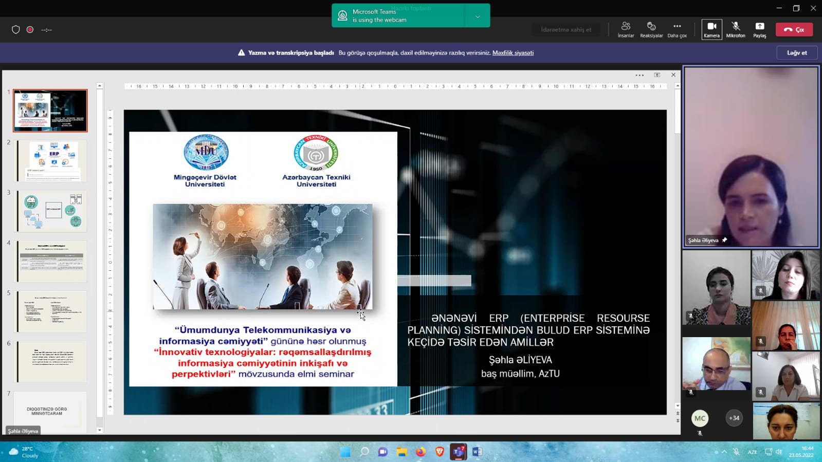Open the Reaksiyalar reactions menu

click(x=651, y=30)
